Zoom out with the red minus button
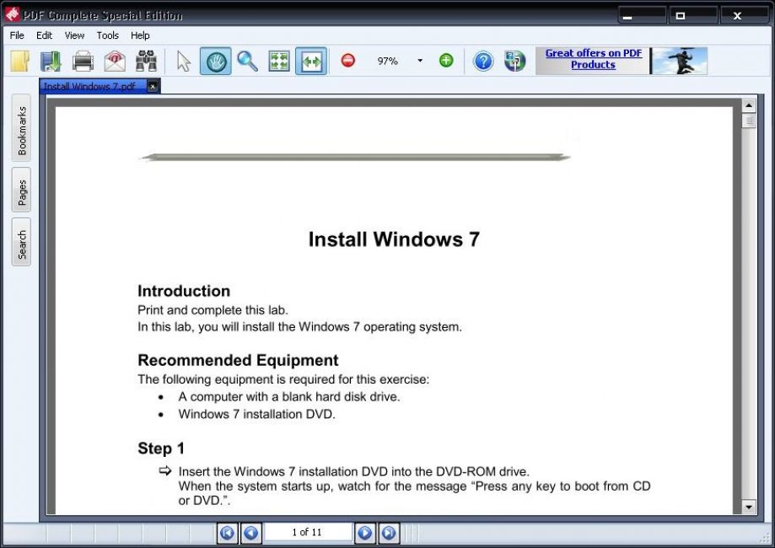Screen dimensions: 775x548 tap(348, 61)
